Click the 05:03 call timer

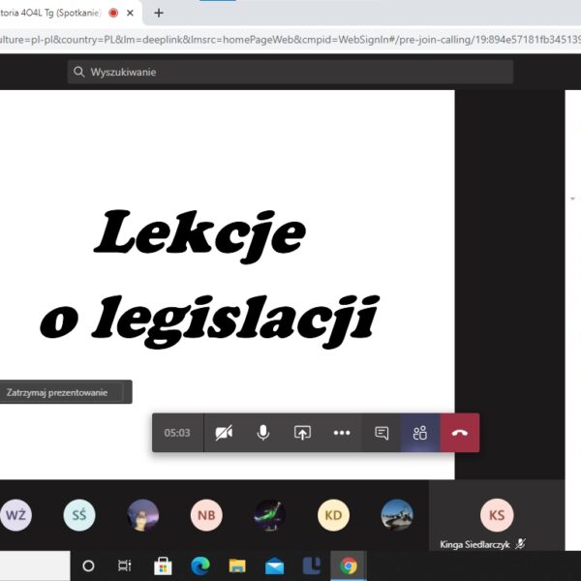[x=177, y=433]
